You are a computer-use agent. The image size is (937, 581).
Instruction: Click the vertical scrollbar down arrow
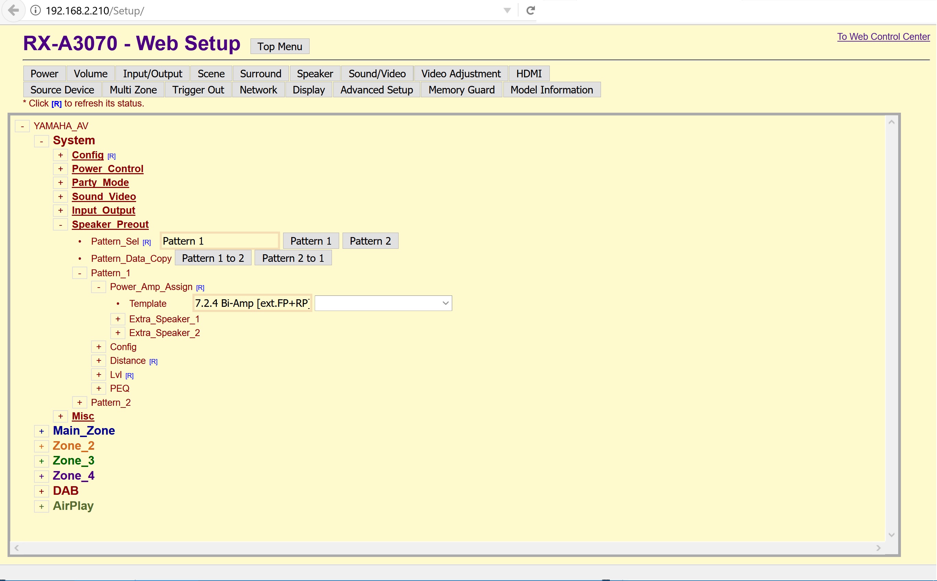coord(892,535)
